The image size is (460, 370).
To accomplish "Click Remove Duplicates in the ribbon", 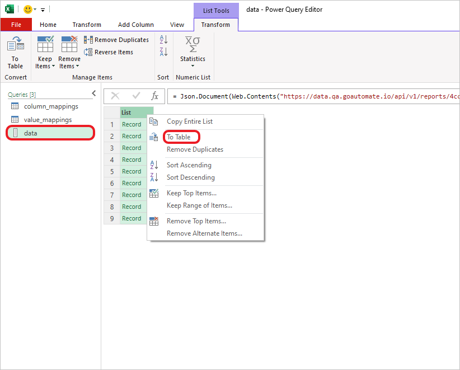I will (116, 40).
